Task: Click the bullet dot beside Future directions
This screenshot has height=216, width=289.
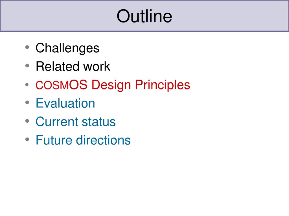Action: (27, 139)
